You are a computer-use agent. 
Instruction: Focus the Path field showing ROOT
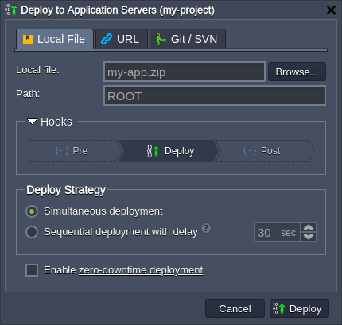point(215,95)
